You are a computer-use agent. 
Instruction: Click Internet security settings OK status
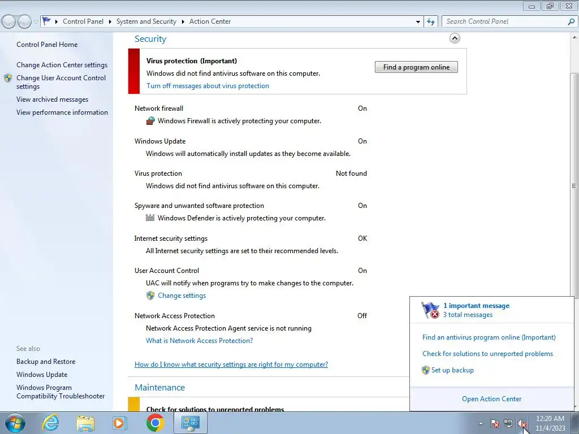pos(362,238)
